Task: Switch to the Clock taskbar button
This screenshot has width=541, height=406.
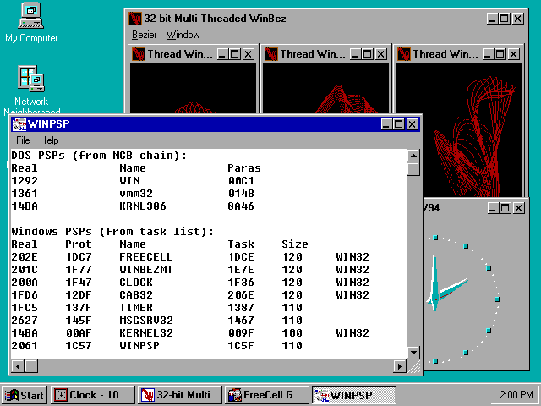Action: coord(92,395)
